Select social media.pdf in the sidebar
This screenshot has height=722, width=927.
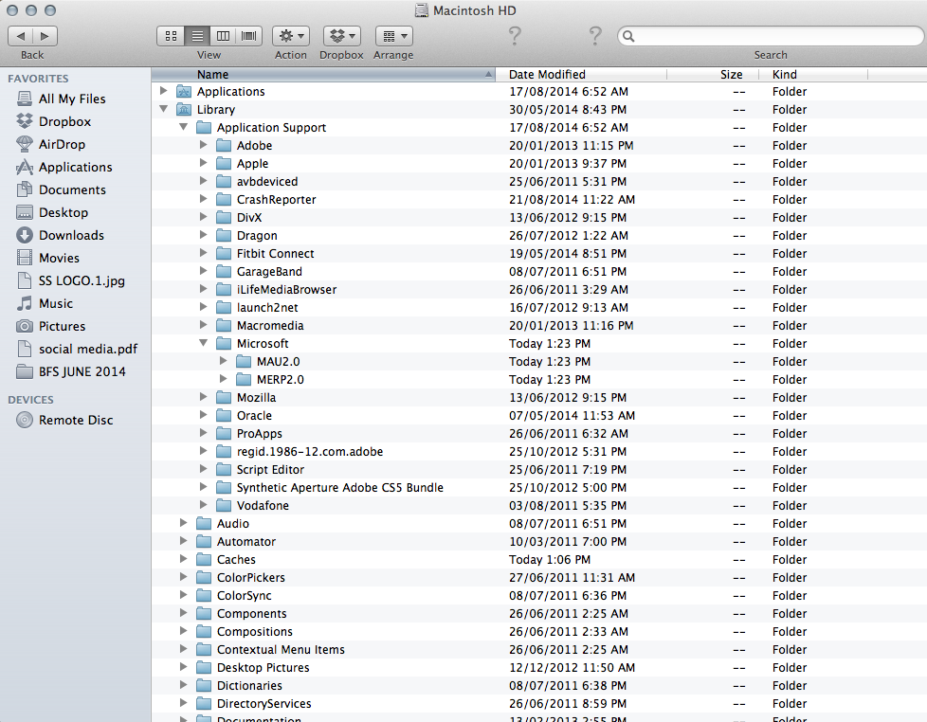pyautogui.click(x=87, y=350)
